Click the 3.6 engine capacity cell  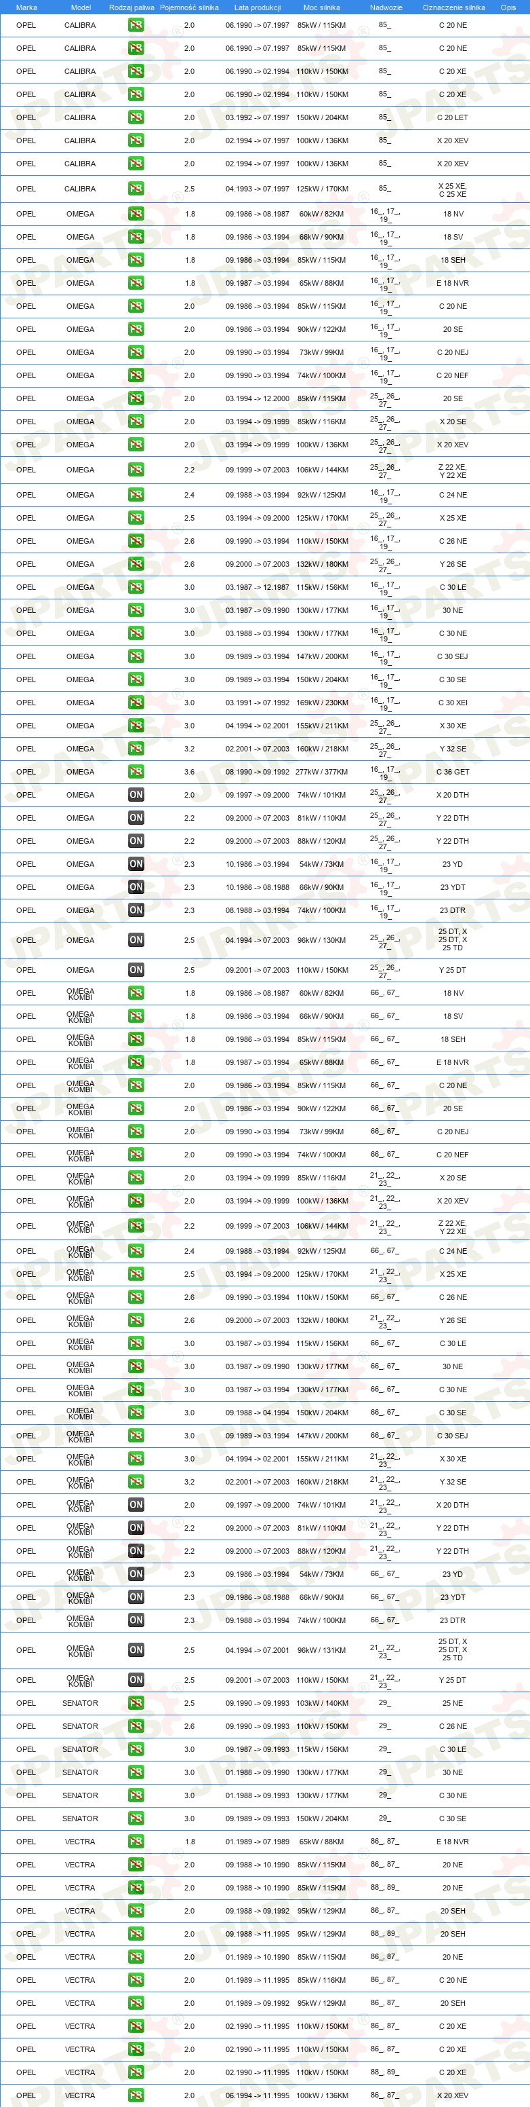188,772
